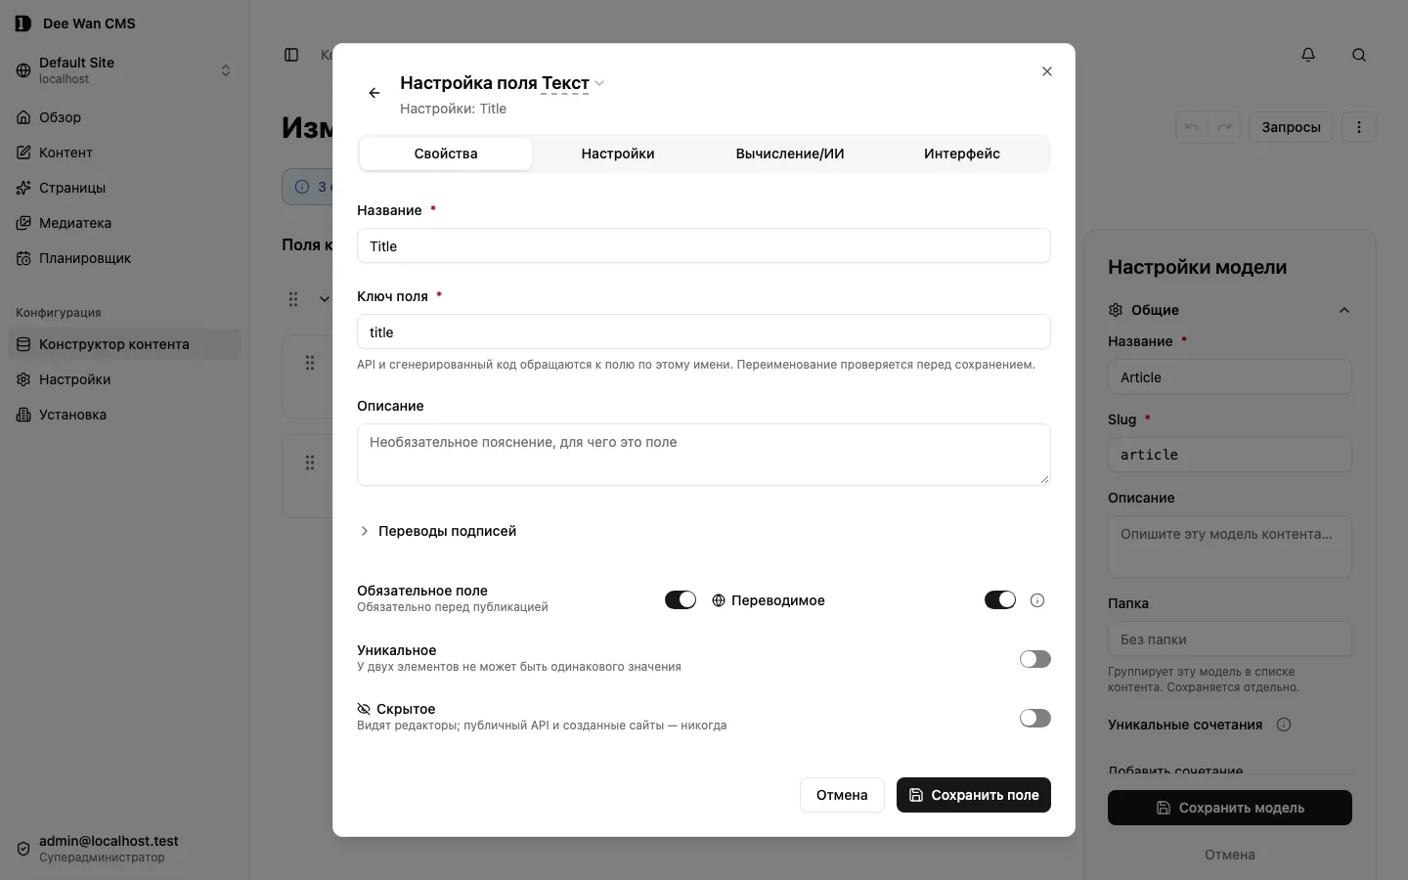Open Страницы in the sidebar
This screenshot has width=1408, height=880.
124,188
